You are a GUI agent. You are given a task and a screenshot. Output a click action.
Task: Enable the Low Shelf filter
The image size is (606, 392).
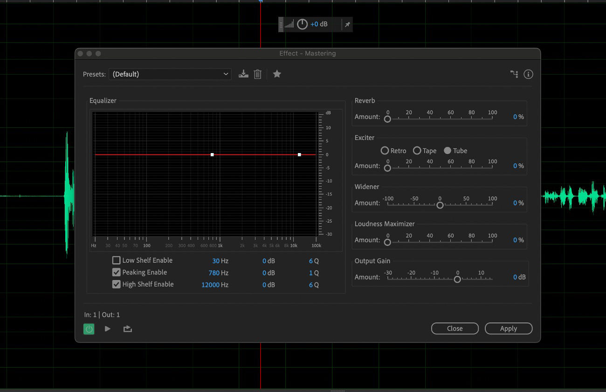click(x=116, y=260)
